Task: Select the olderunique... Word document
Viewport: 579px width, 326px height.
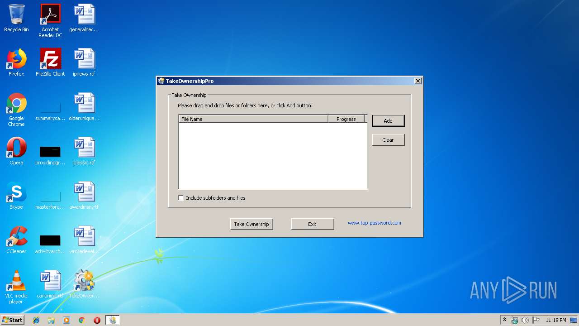Action: 84,107
